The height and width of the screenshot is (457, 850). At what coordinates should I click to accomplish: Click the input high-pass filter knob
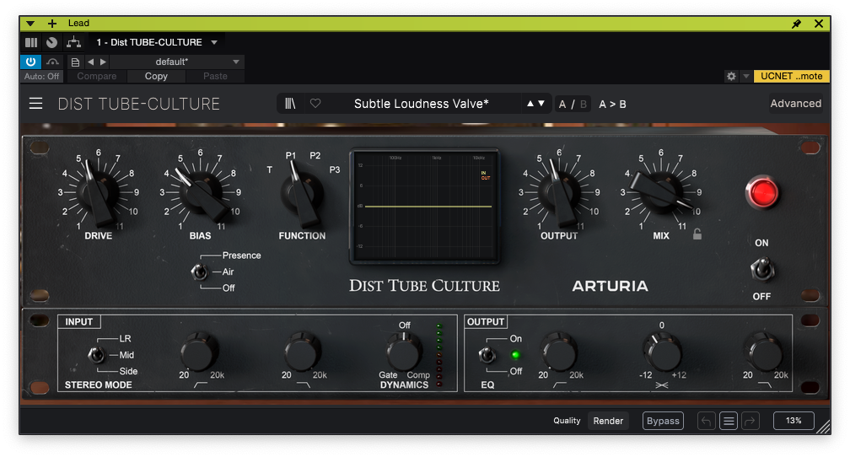[x=200, y=352]
